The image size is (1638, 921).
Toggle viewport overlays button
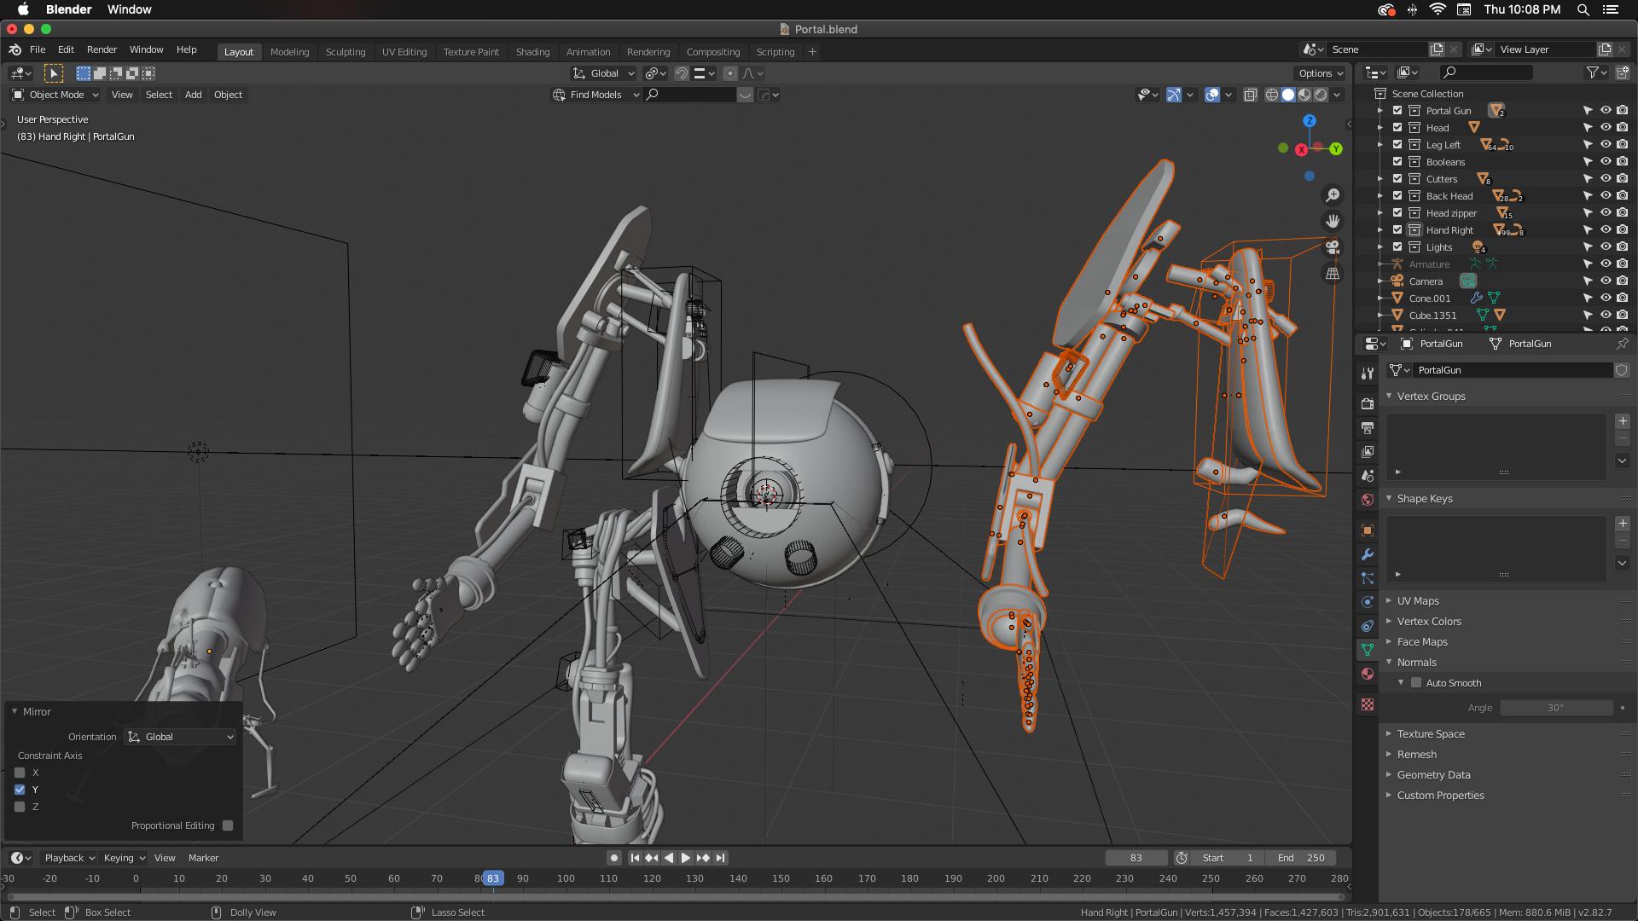(x=1212, y=95)
